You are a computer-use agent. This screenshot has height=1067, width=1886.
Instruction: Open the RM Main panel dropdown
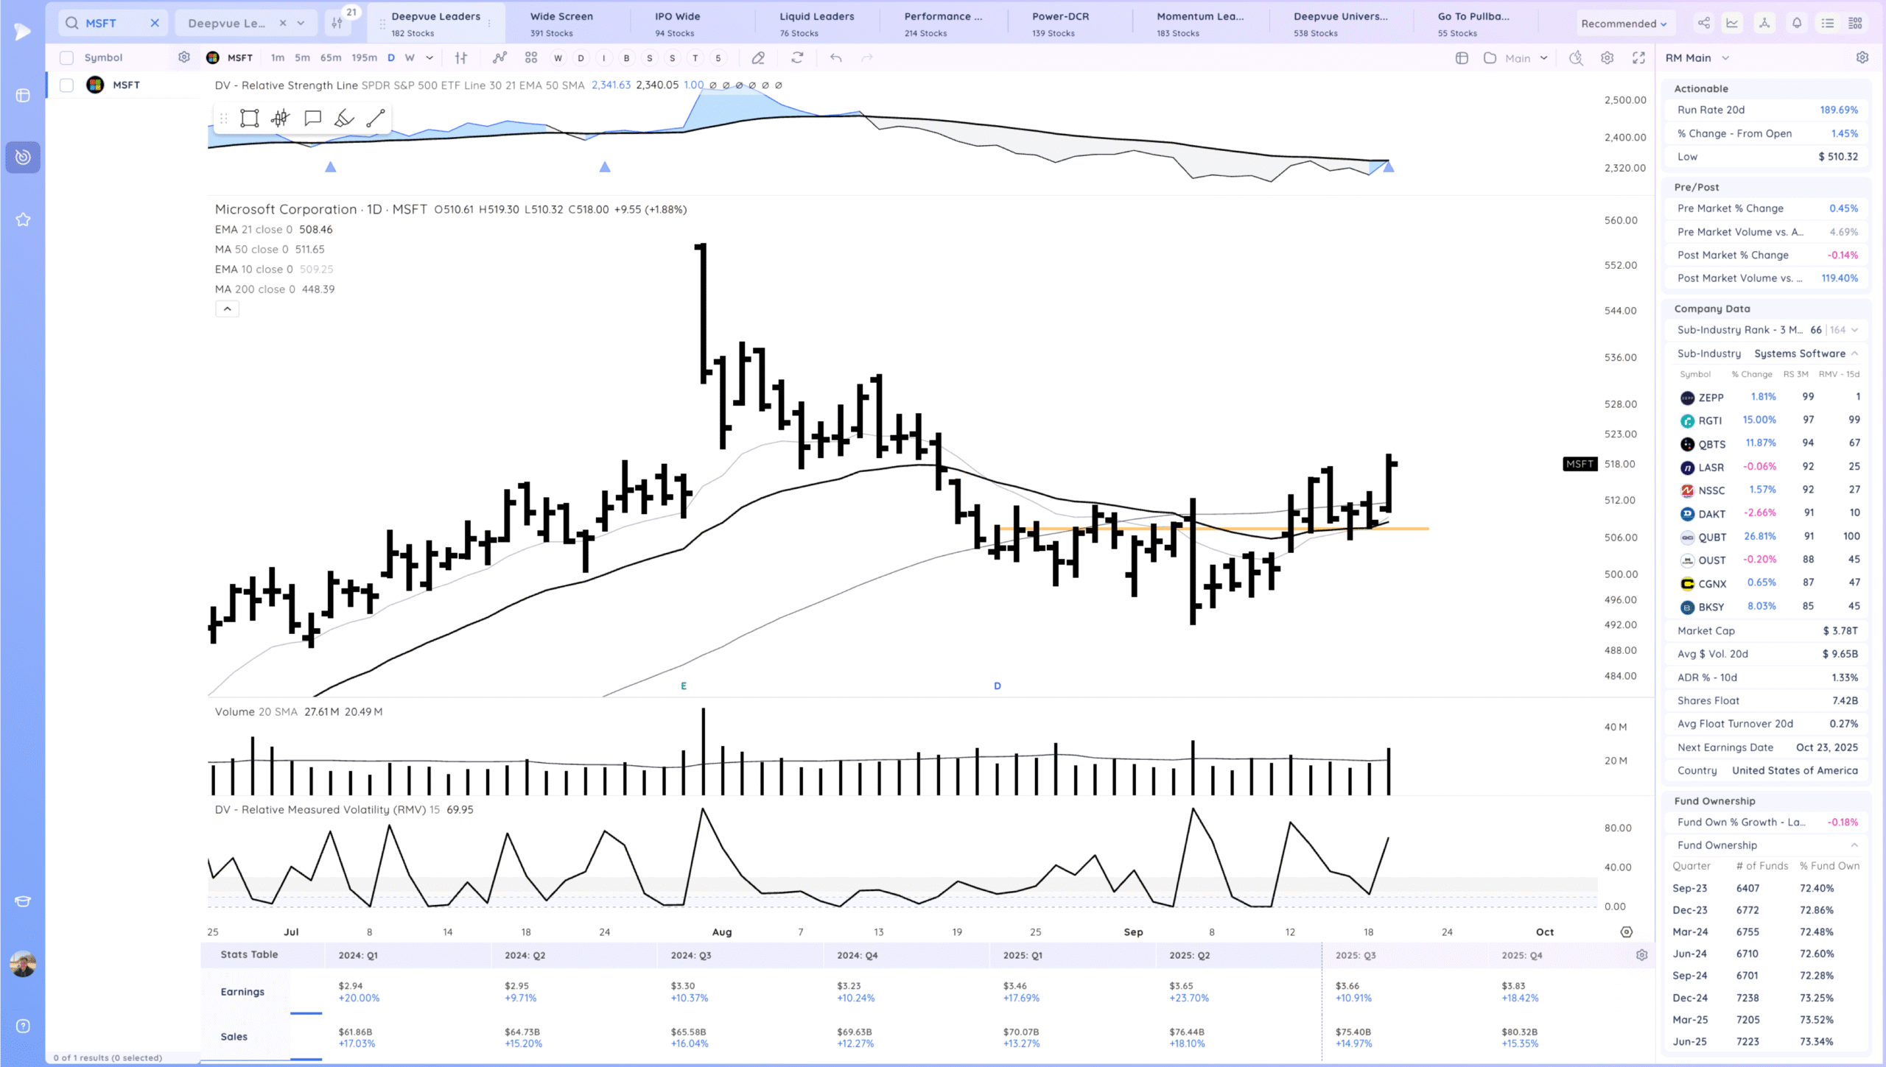click(x=1725, y=57)
